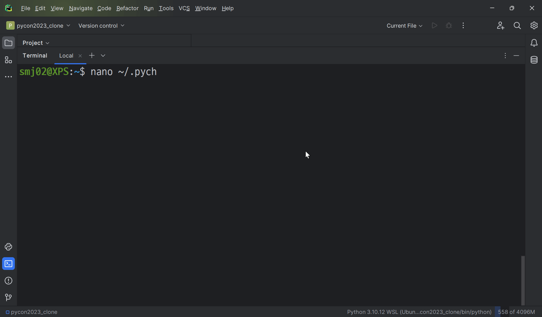Open the Structure tool window icon
Screen dimensions: 542x317
coord(8,60)
